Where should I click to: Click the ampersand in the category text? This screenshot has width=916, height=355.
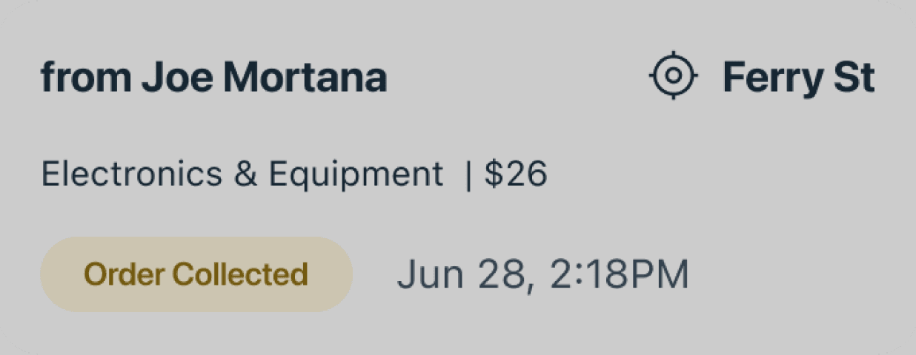tap(245, 175)
